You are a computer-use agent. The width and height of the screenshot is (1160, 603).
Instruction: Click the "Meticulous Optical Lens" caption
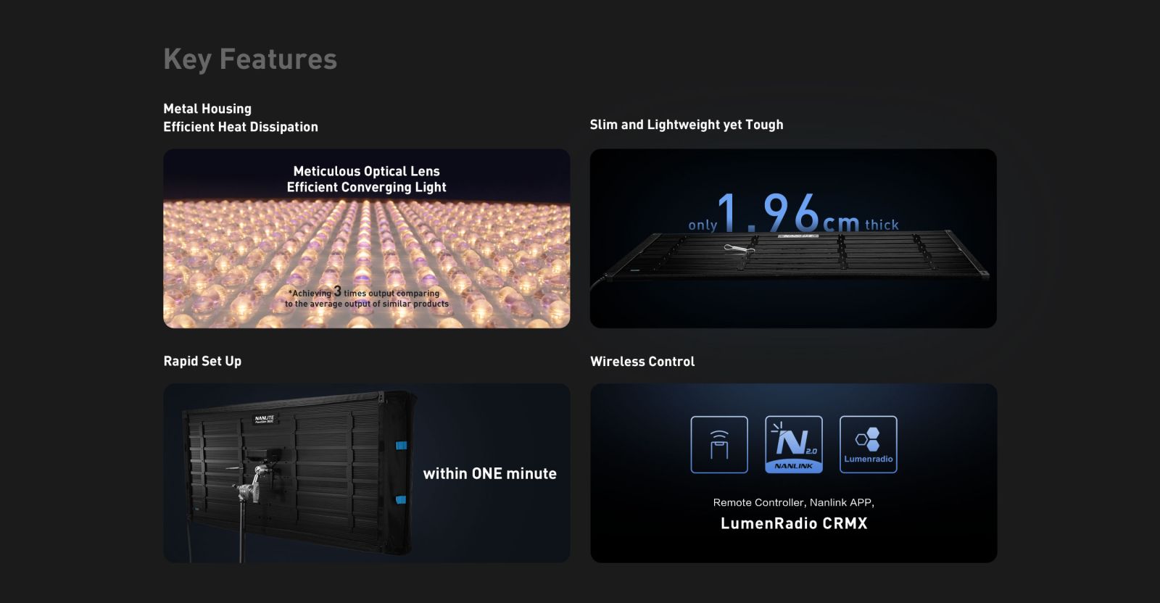(366, 171)
